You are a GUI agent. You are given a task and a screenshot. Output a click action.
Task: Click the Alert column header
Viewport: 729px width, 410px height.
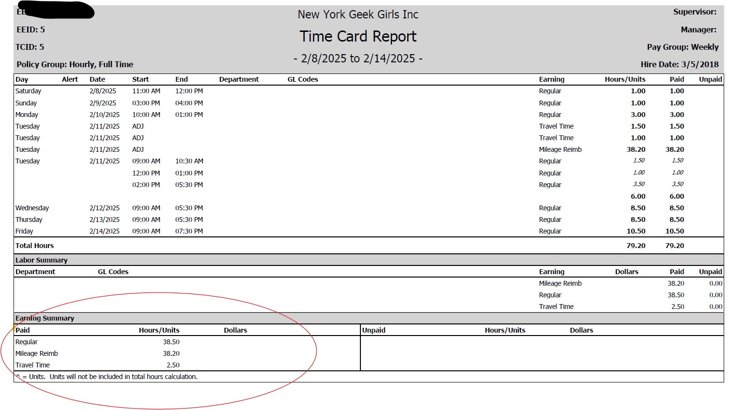click(70, 79)
